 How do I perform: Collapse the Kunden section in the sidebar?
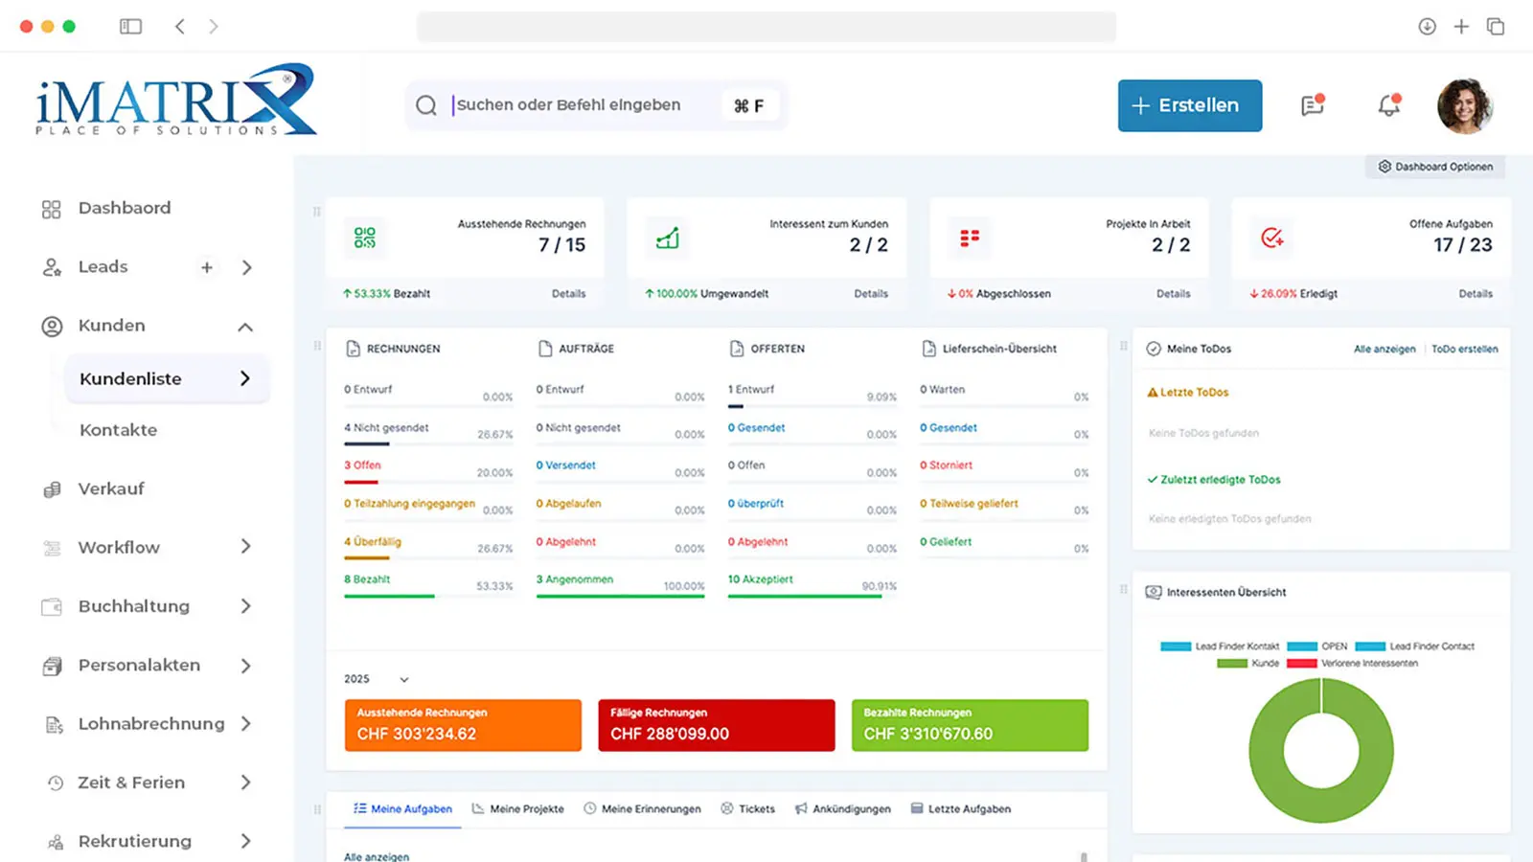tap(246, 326)
